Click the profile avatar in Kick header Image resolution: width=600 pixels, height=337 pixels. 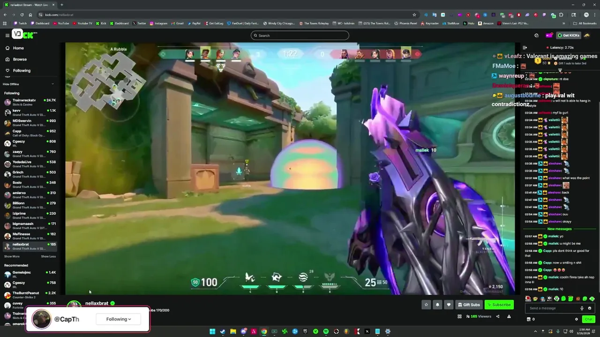[x=587, y=35]
